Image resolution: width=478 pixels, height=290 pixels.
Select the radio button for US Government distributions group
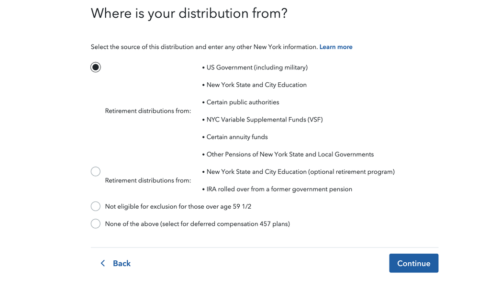click(x=95, y=67)
